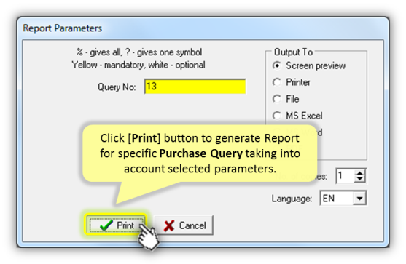The height and width of the screenshot is (264, 406).
Task: Choose File as output destination
Action: coord(277,99)
